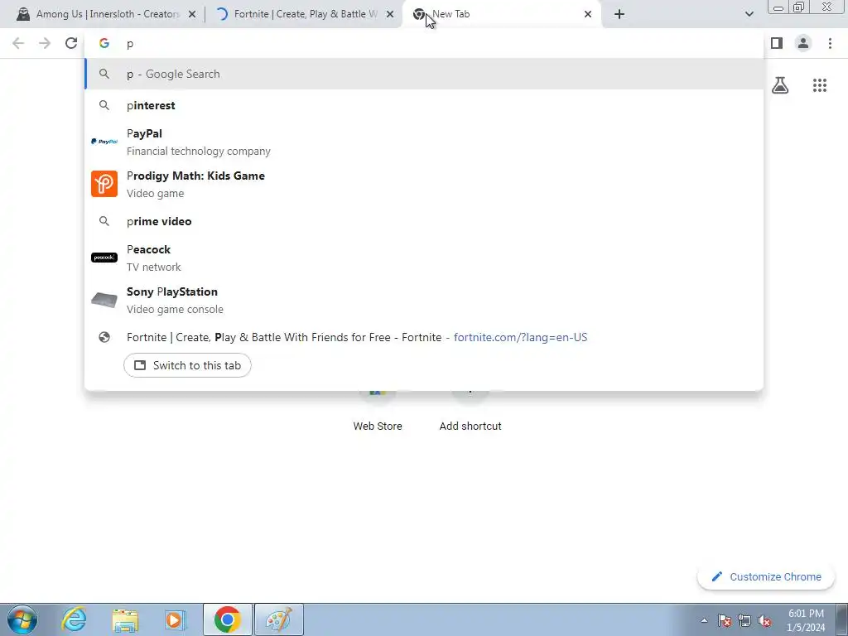Screen dimensions: 848x636
Task: Open Action Center flag icon
Action: pyautogui.click(x=725, y=620)
